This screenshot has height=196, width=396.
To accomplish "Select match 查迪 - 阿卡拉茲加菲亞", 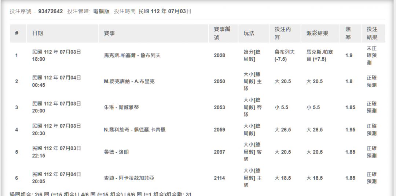I will (129, 178).
